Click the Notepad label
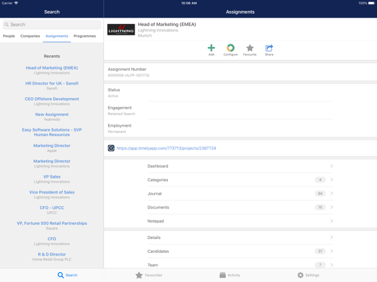Screen dimensions: 377x282 pyautogui.click(x=156, y=221)
